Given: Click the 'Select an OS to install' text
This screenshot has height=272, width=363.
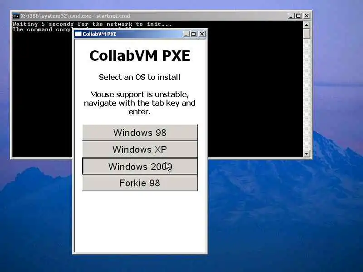Looking at the screenshot, I should coord(139,77).
